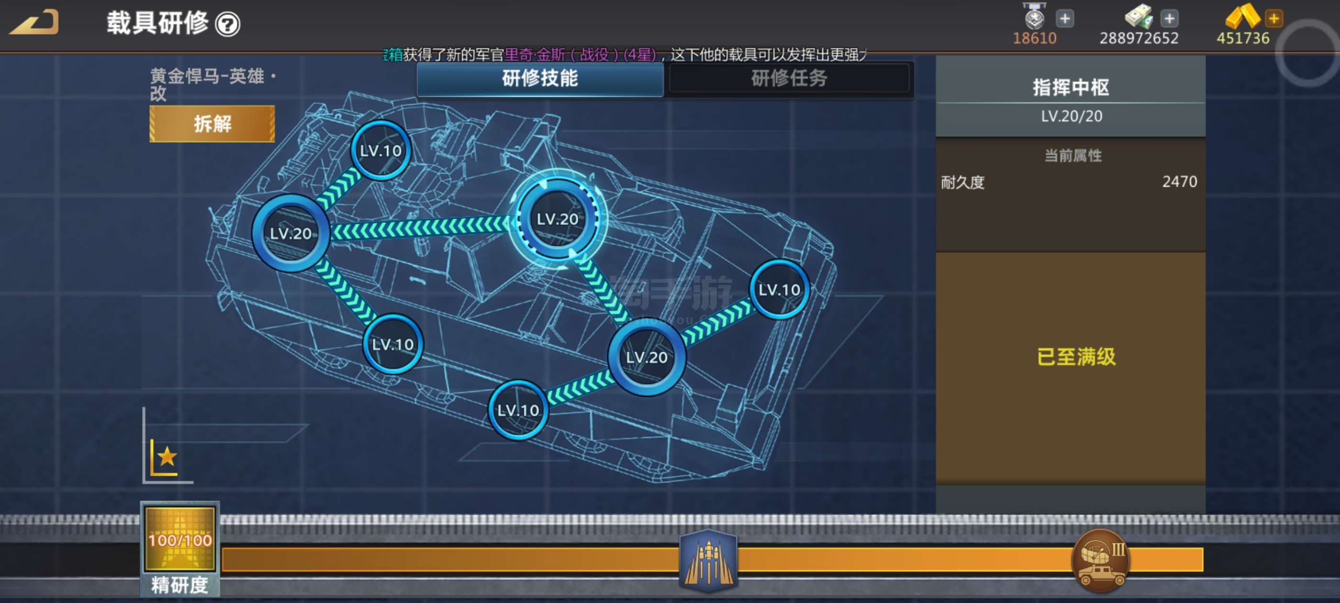Click the gold back arrow icon
1340x603 pixels.
[34, 22]
